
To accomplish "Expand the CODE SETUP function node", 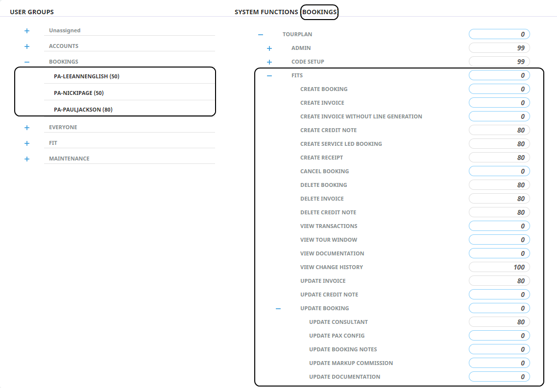I will 269,62.
